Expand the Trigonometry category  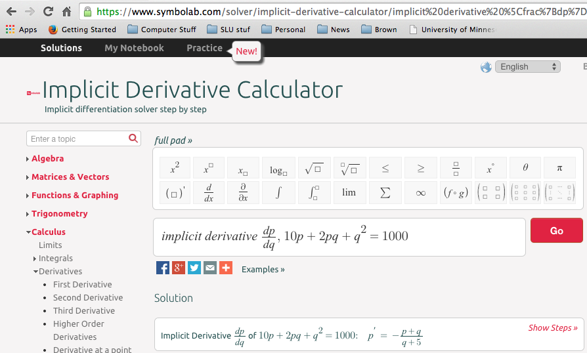click(x=59, y=214)
